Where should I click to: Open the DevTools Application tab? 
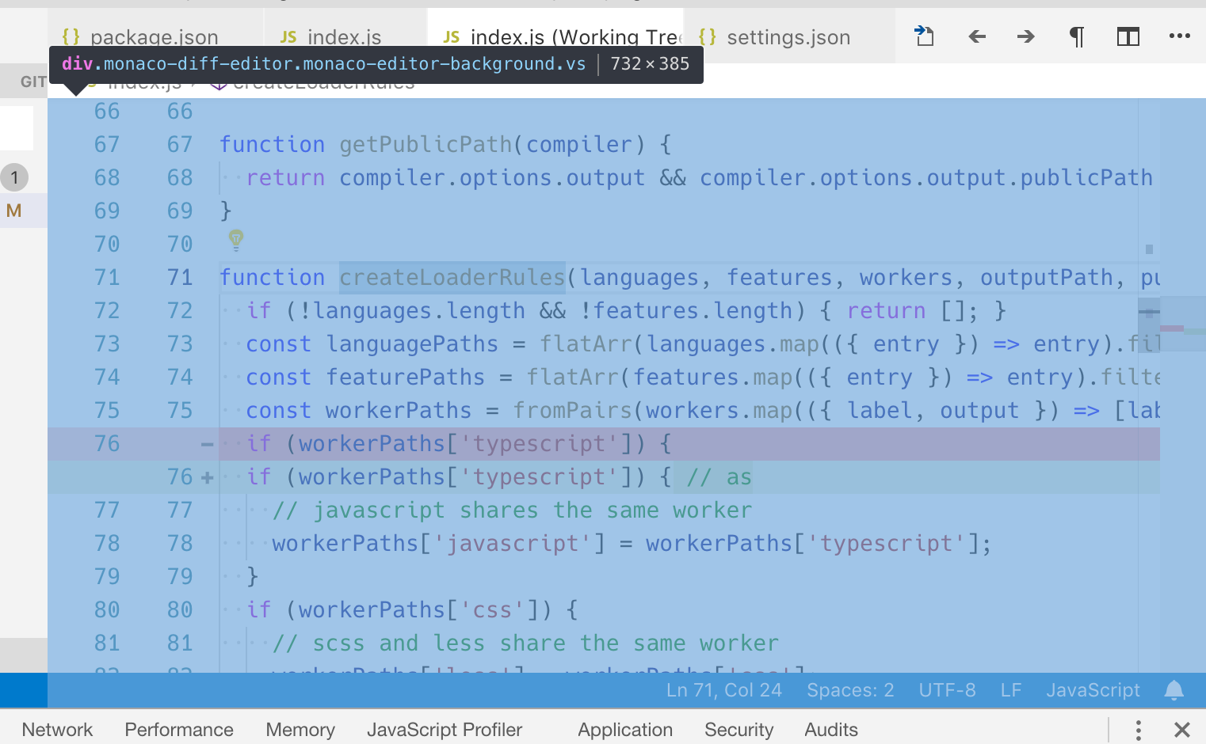[x=625, y=729]
